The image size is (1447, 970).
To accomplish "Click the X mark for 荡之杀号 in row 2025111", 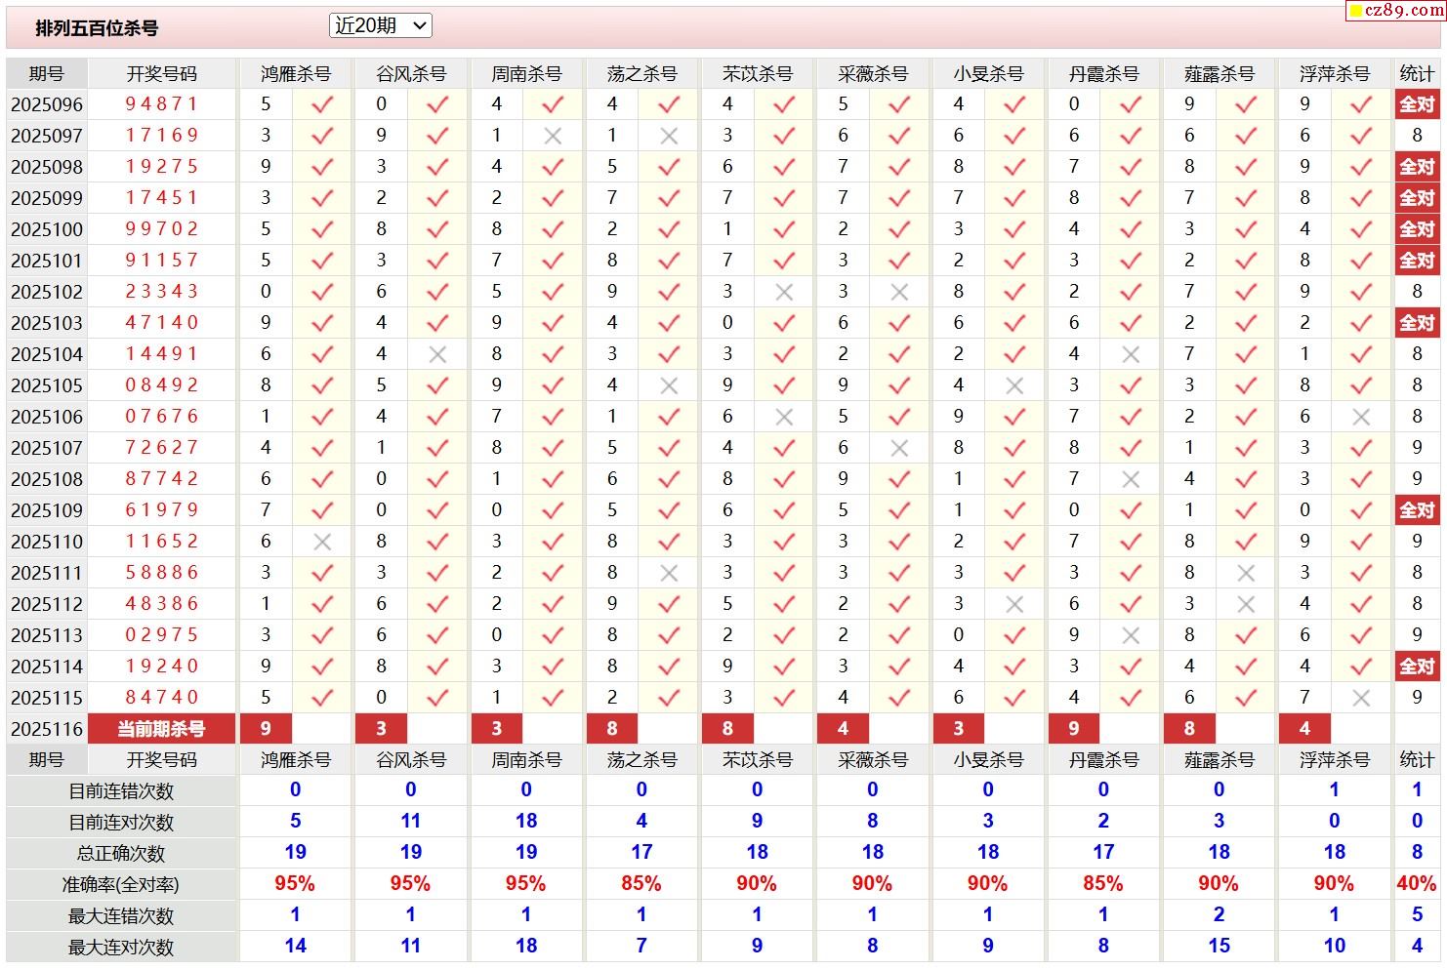I will [x=669, y=573].
